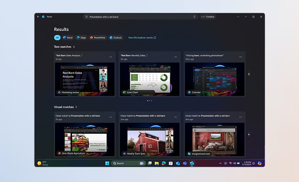Filter results by Word
Viewport: 299px width, 182px height.
[x=68, y=38]
